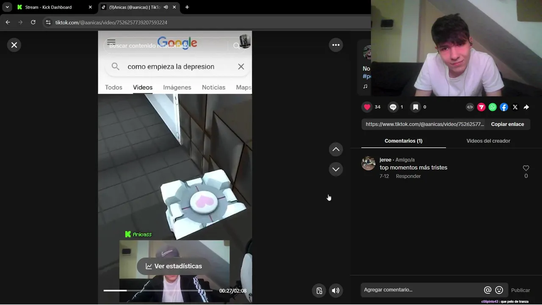Viewport: 542px width, 305px height.
Task: Like jeree's comment with the heart icon
Action: tap(526, 168)
